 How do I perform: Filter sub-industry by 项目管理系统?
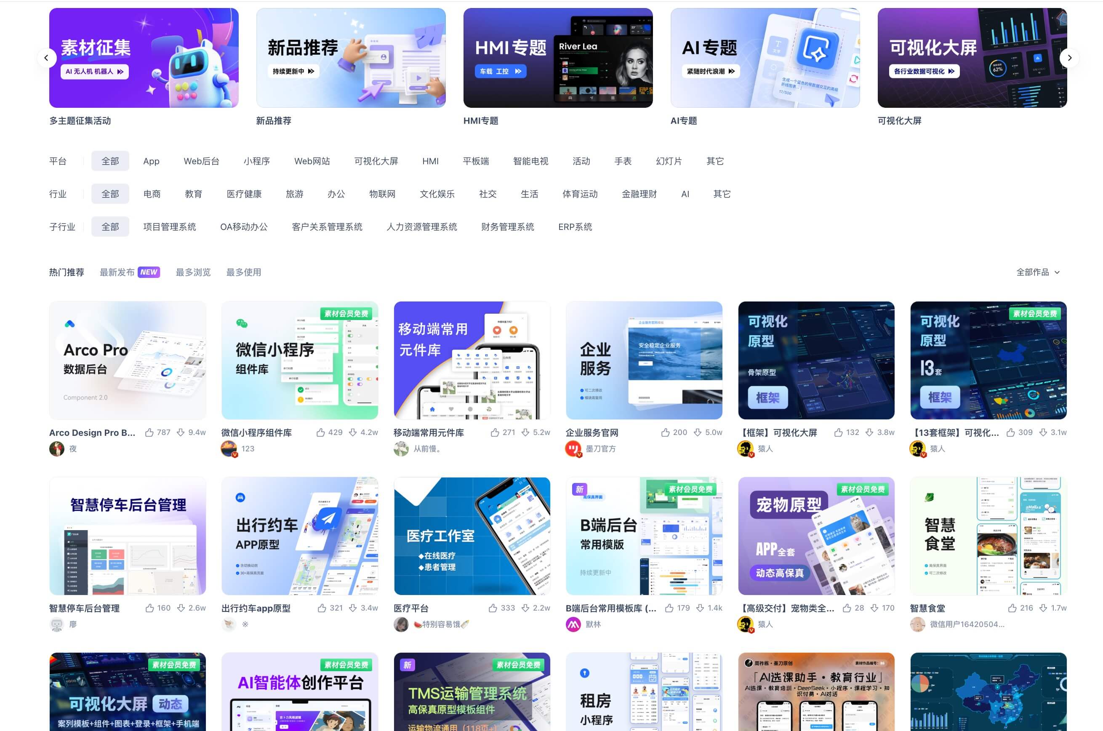click(170, 227)
